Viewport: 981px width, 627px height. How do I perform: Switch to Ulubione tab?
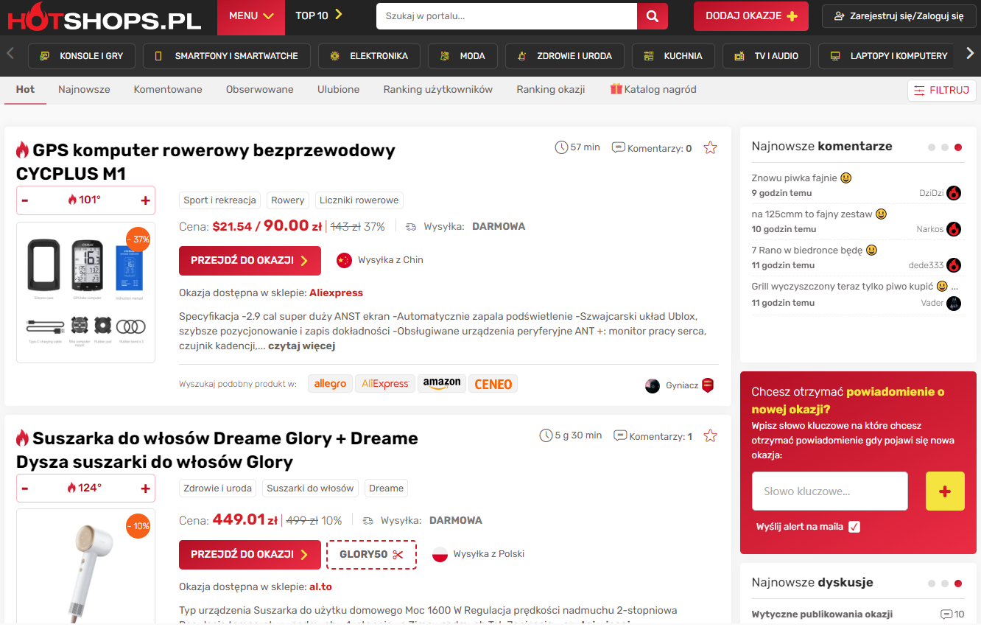tap(339, 89)
